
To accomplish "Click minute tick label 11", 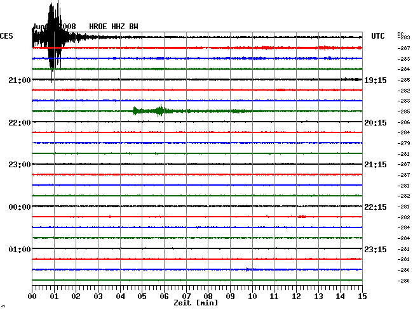I will 274,297.
